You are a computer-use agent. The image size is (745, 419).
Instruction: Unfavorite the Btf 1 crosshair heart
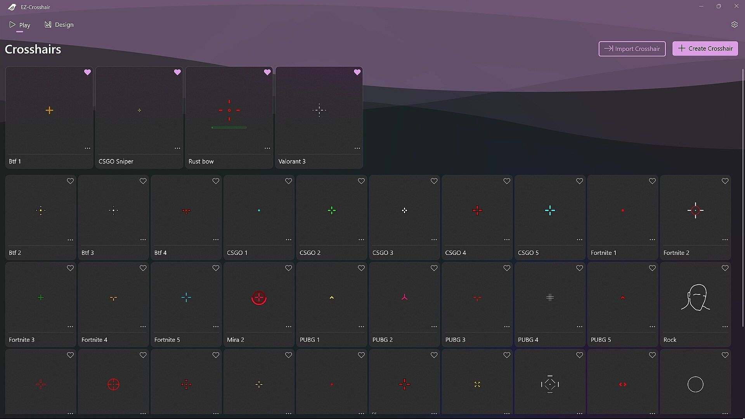(87, 72)
